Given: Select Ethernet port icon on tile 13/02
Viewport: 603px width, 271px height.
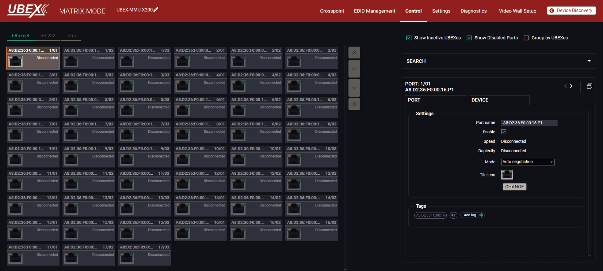Looking at the screenshot, I should tap(71, 209).
